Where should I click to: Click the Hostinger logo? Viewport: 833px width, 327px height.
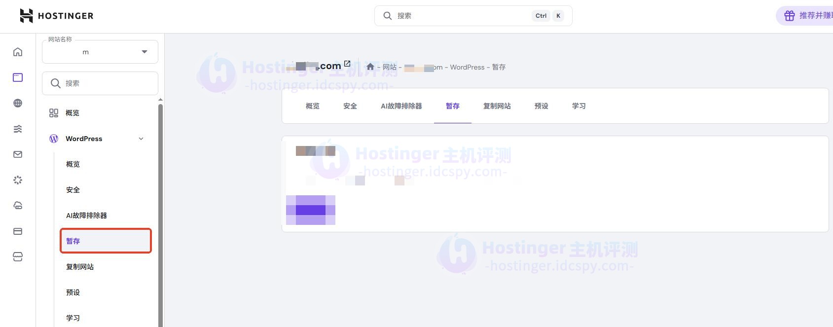56,16
